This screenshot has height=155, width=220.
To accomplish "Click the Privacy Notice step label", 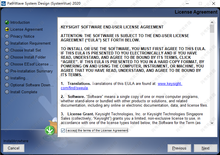I will 22,37.
